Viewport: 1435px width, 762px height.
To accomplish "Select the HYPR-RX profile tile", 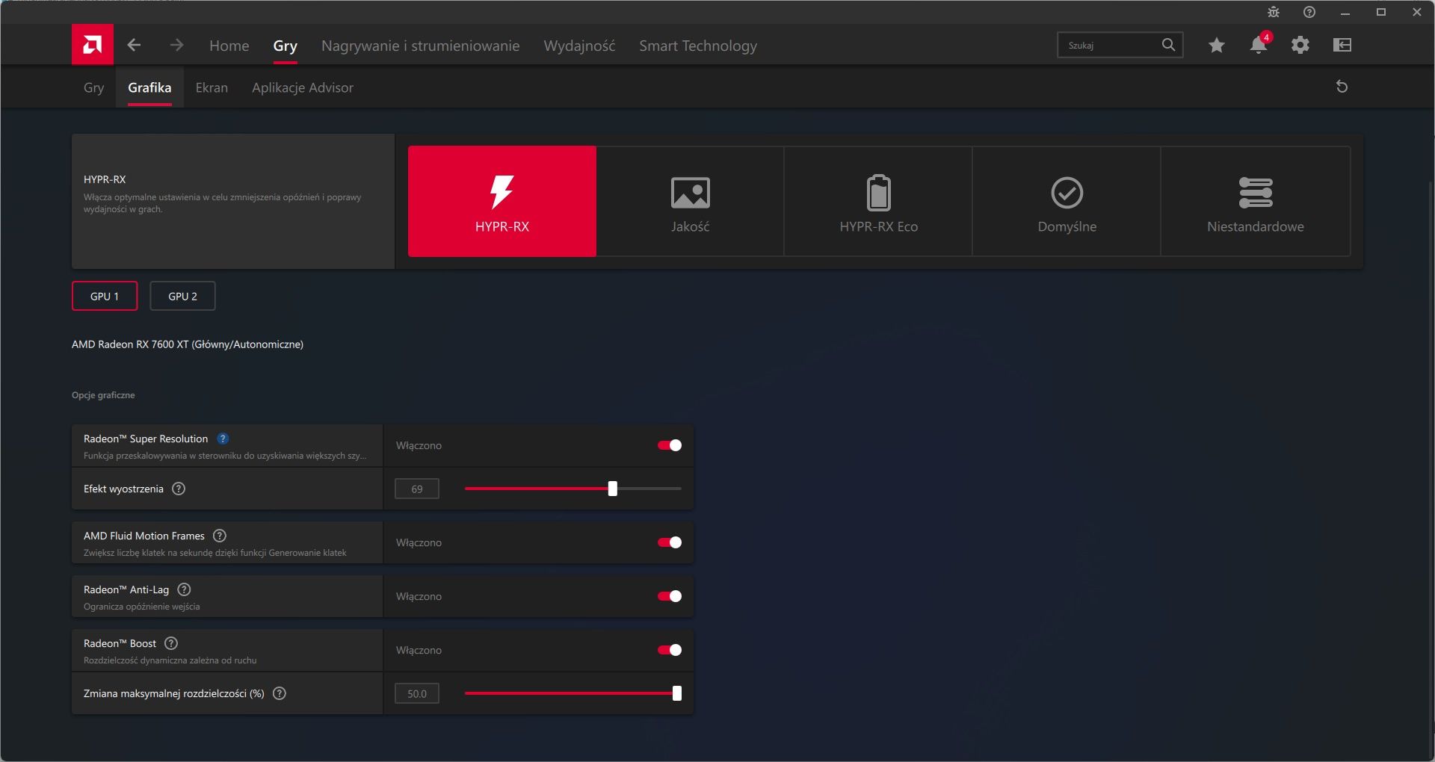I will coord(502,201).
